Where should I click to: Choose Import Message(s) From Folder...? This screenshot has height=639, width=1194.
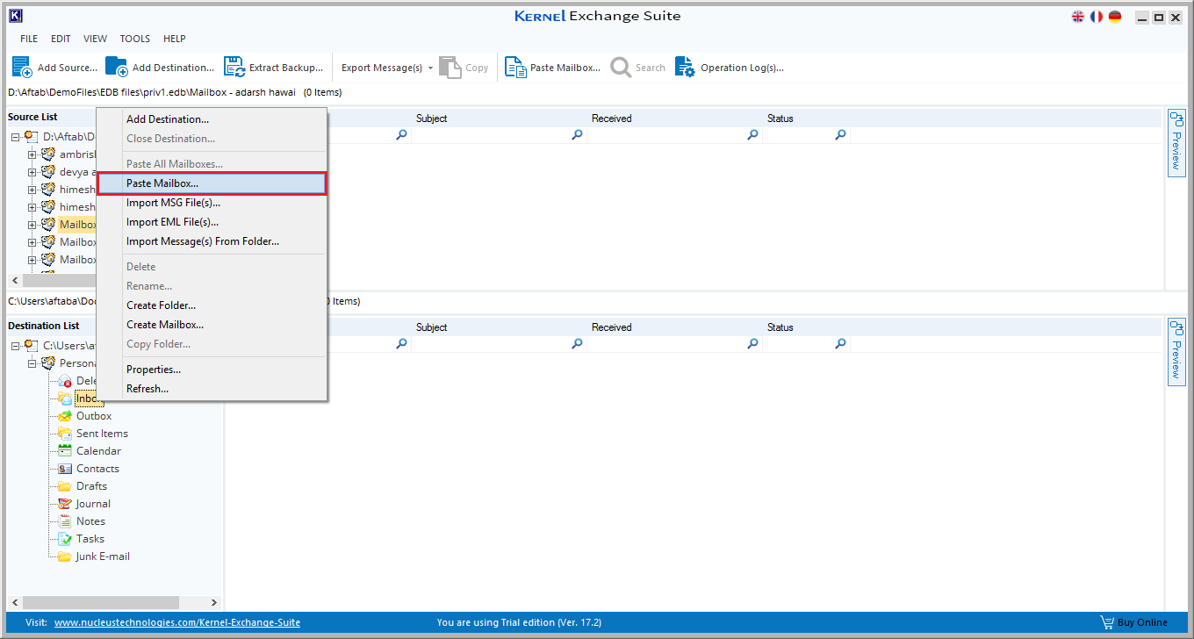(212, 241)
